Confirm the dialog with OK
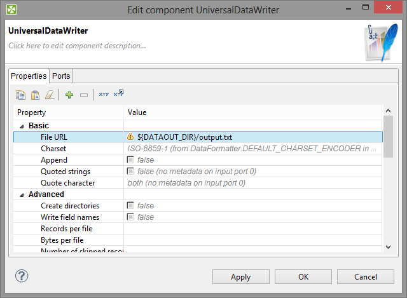 tap(303, 277)
